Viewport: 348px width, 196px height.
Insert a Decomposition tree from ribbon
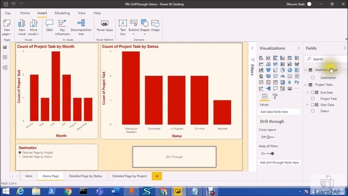pos(81,27)
